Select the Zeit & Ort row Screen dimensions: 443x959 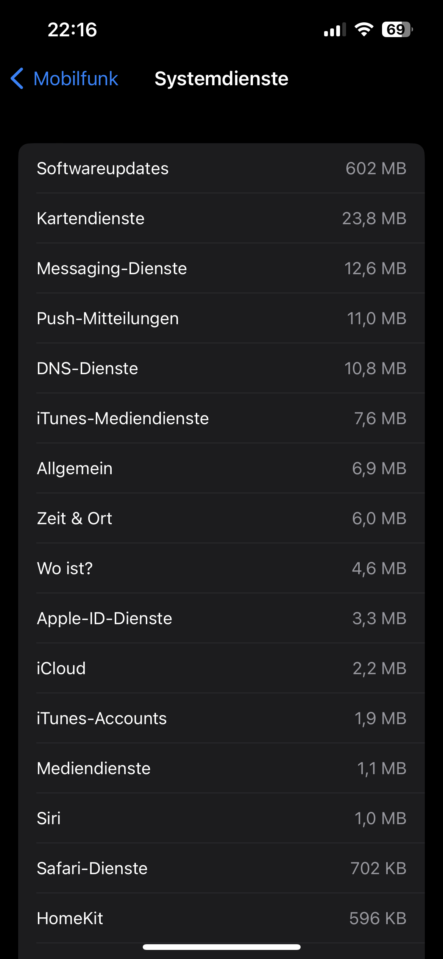[221, 518]
